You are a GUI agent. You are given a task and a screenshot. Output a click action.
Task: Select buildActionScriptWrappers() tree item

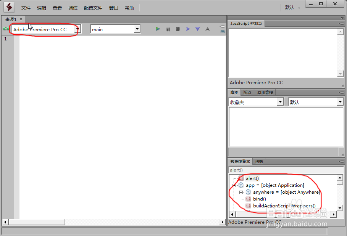pos(284,206)
